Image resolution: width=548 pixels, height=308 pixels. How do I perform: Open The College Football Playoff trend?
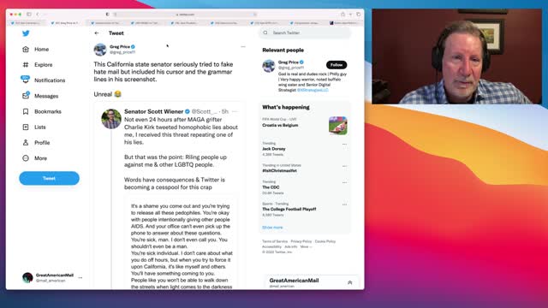click(x=289, y=209)
